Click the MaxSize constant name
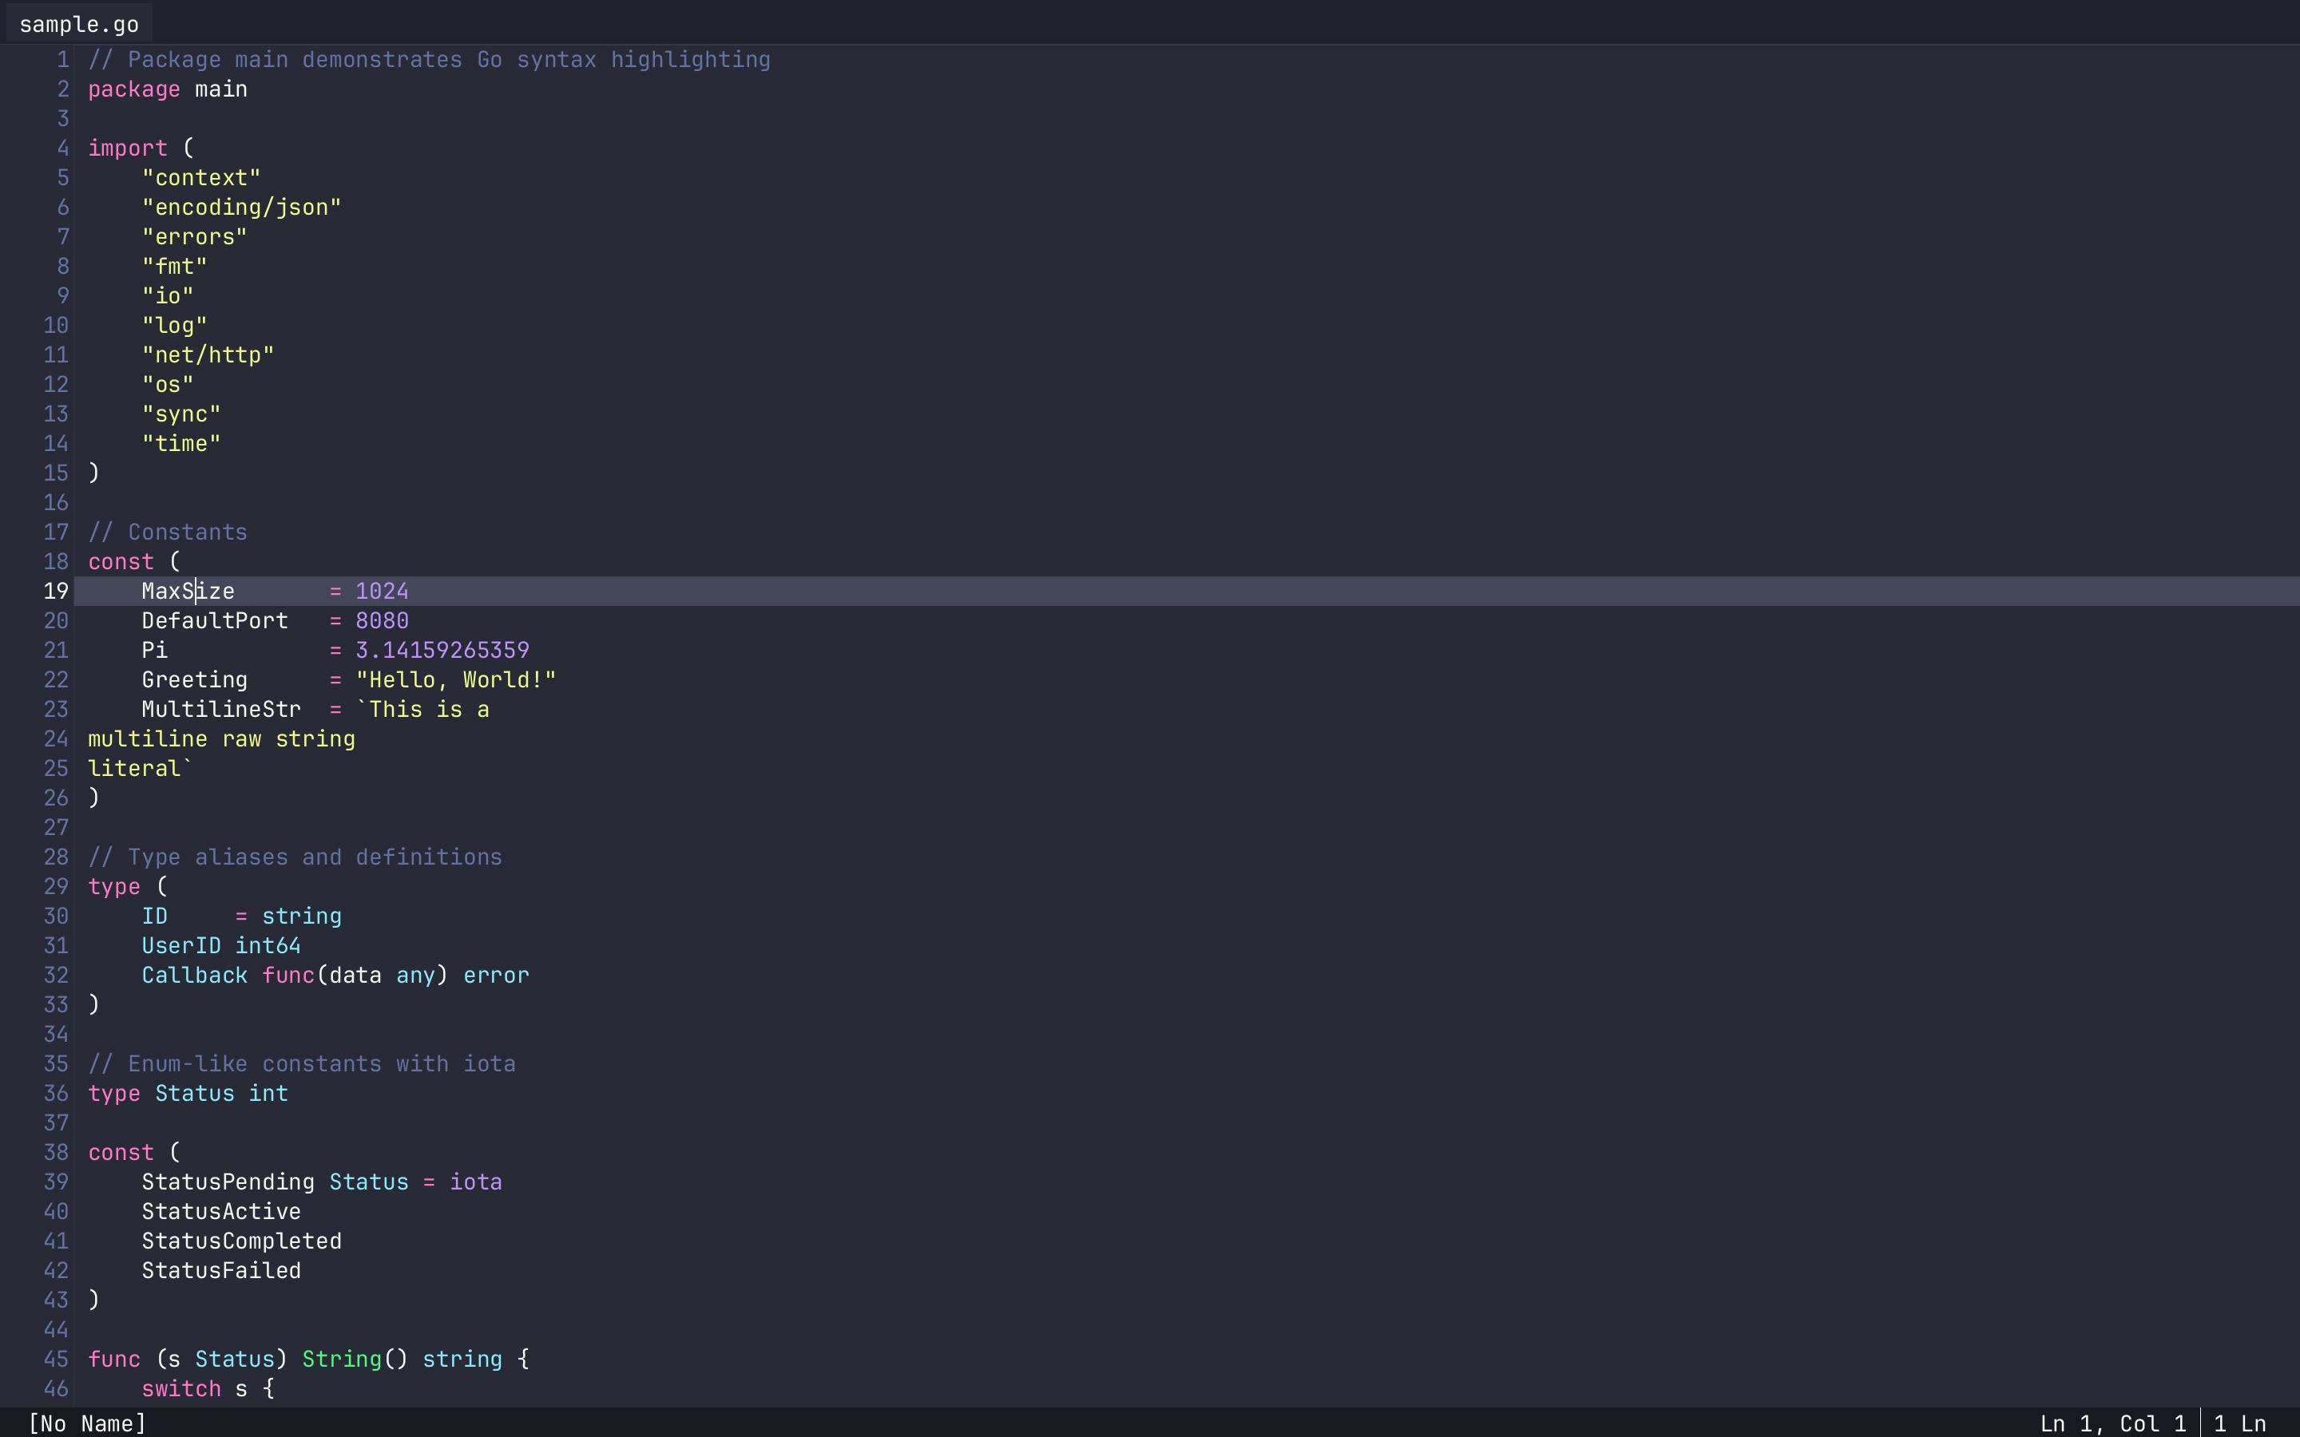 point(187,591)
